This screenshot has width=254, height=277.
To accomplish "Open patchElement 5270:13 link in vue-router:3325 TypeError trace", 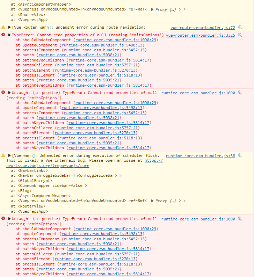I will pyautogui.click(x=95, y=70).
